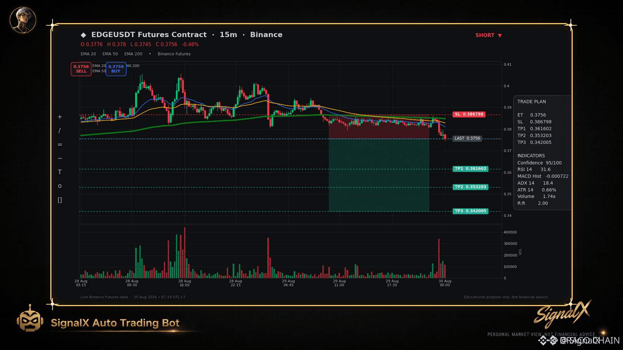Screen dimensions: 623x350
Task: Click EMA 200 in the legend row under OHLC
Action: coord(133,54)
